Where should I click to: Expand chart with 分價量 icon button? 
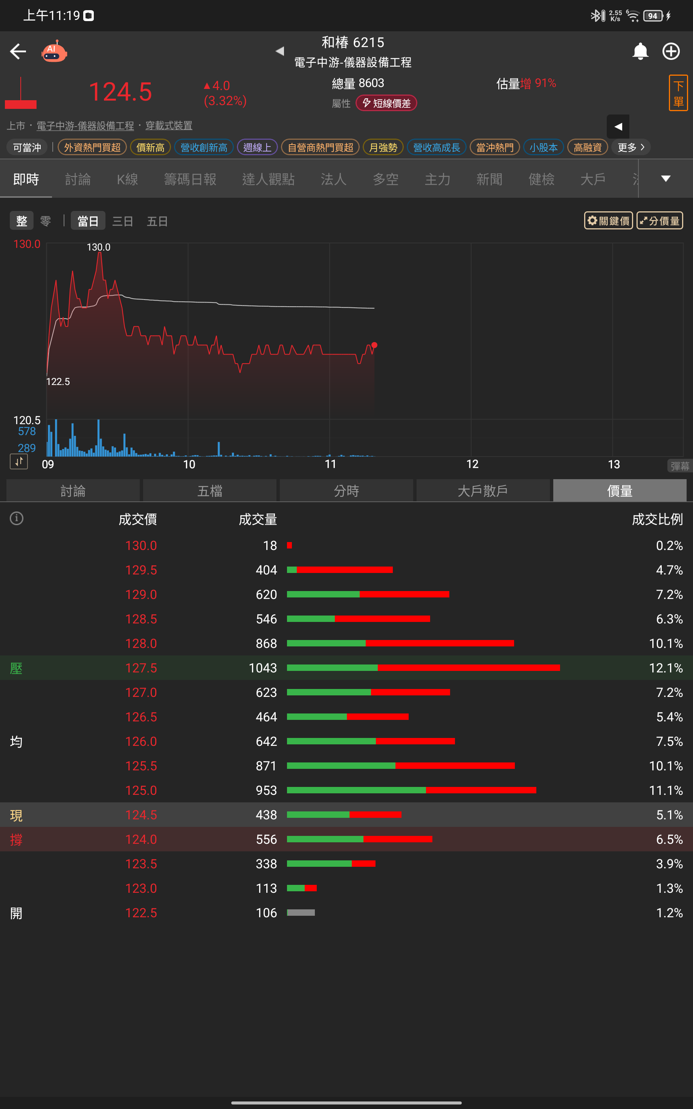click(659, 221)
